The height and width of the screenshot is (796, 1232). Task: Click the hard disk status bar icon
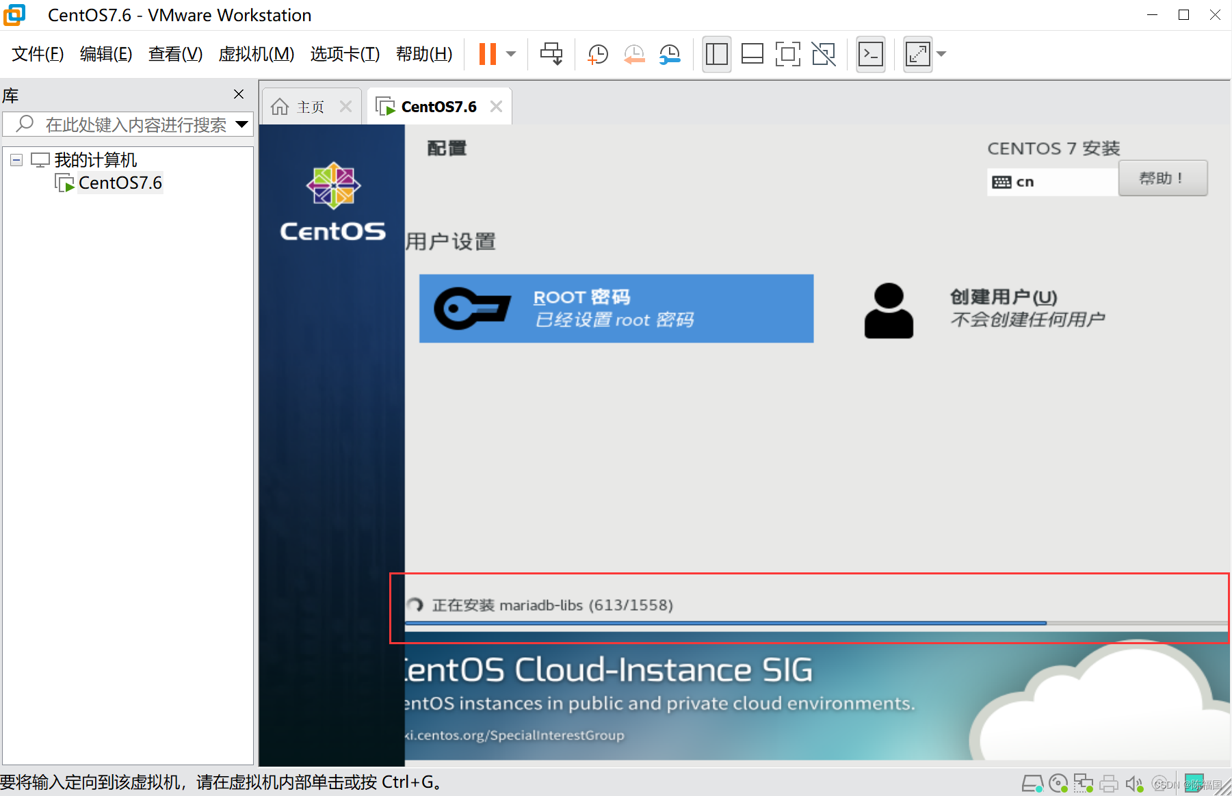[x=1032, y=784]
